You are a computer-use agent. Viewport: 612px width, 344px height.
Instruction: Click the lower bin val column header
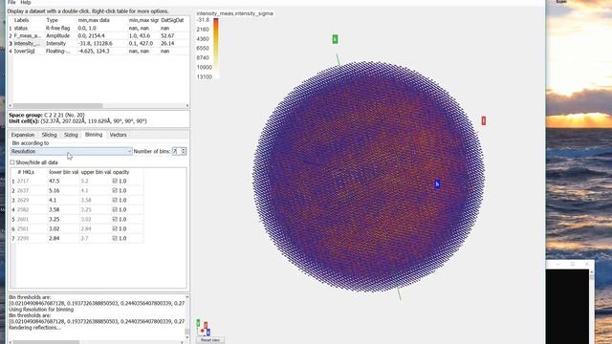(x=64, y=172)
